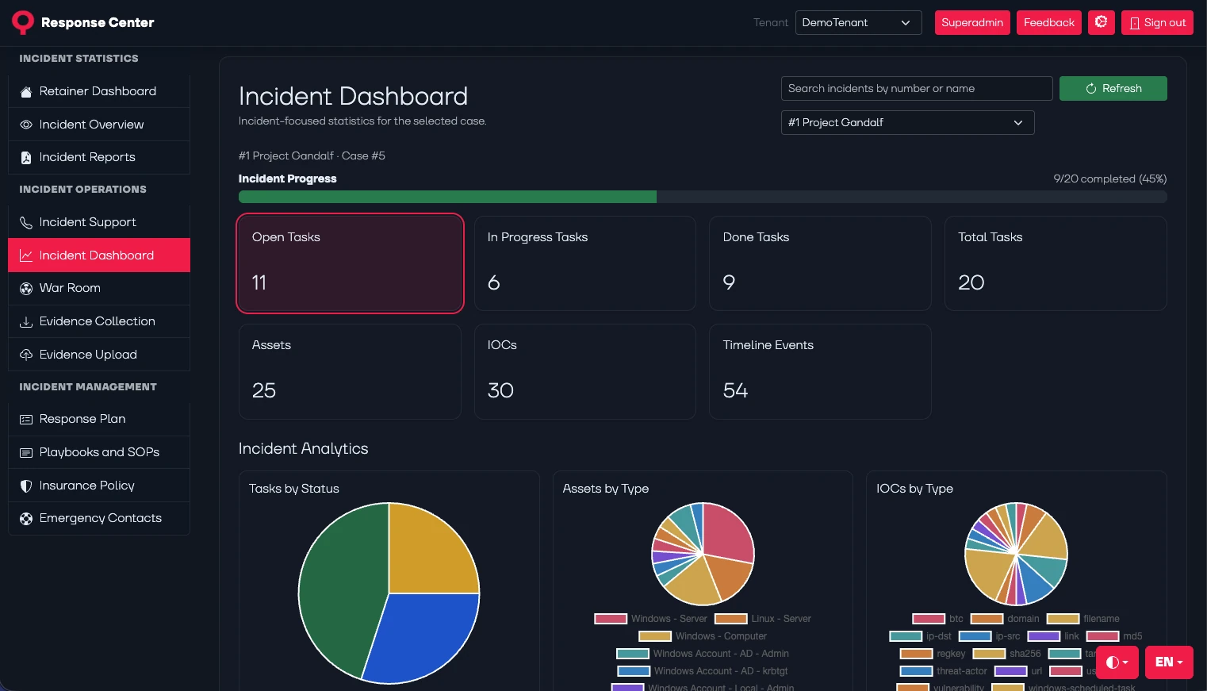The height and width of the screenshot is (691, 1207).
Task: Click the Timeline Events card
Action: pos(820,371)
